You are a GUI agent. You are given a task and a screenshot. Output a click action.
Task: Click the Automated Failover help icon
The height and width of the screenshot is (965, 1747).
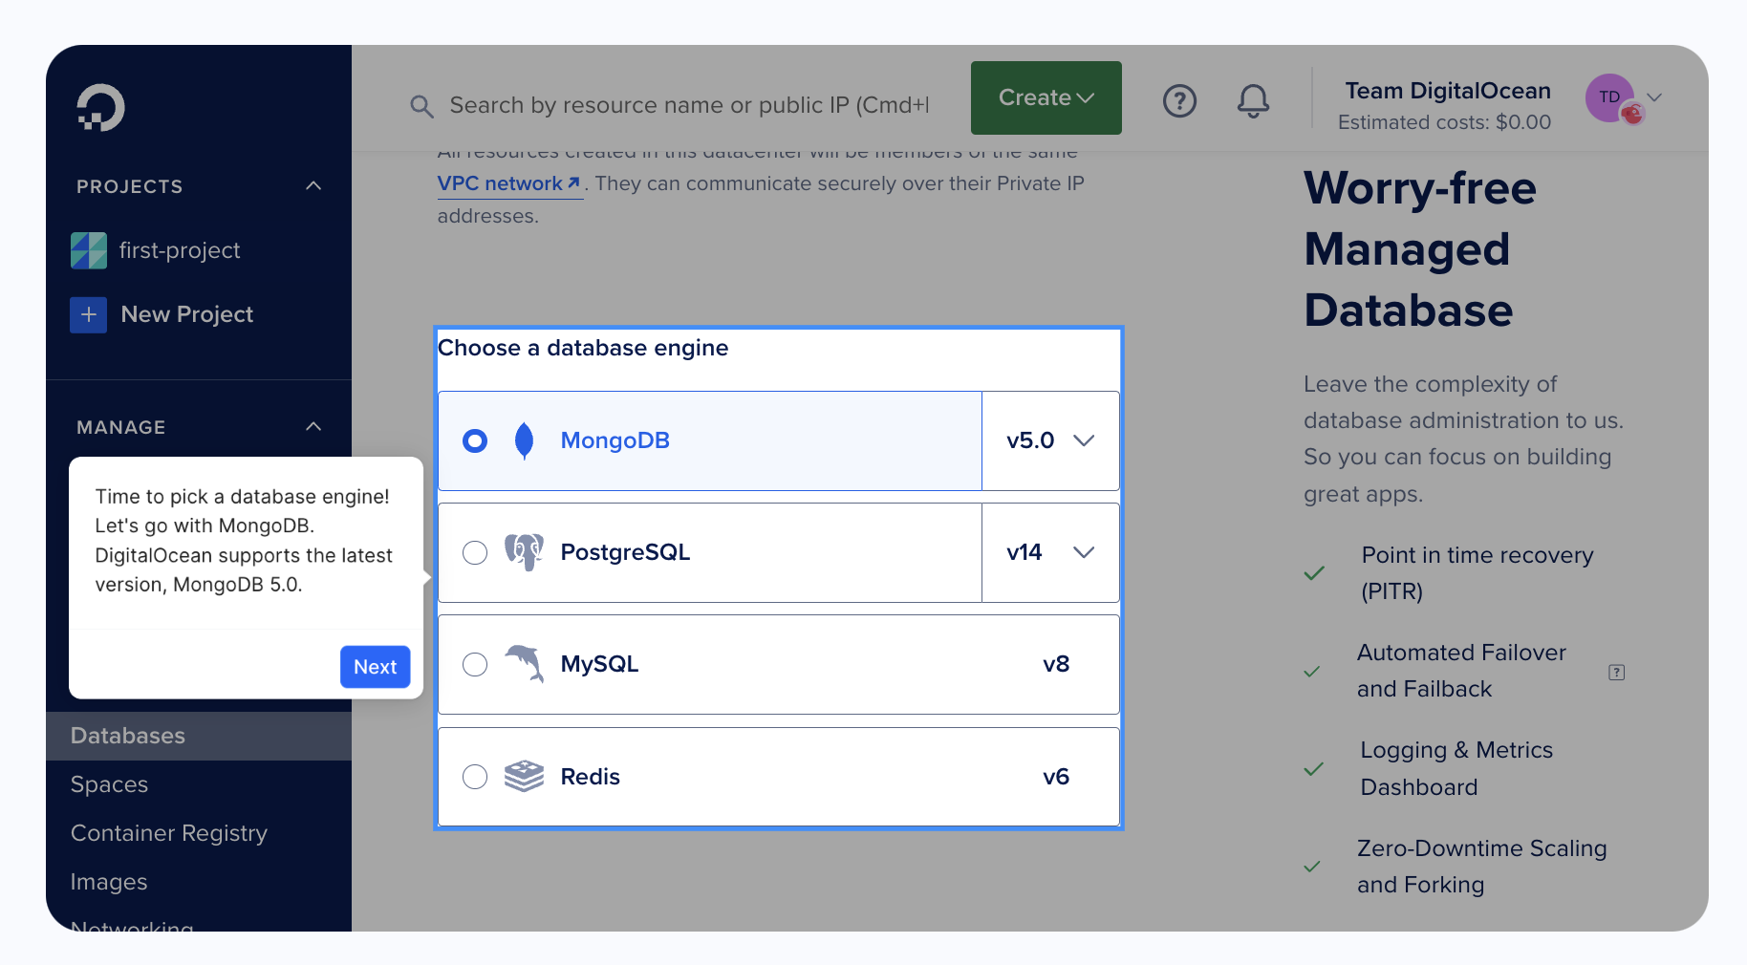[1616, 673]
